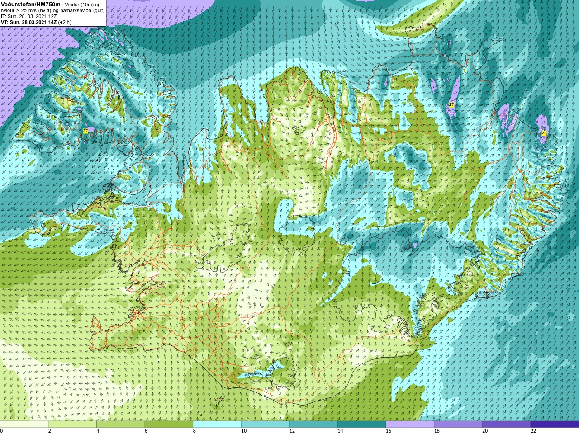
Task: Click the legend scale number "4"
Action: click(98, 431)
